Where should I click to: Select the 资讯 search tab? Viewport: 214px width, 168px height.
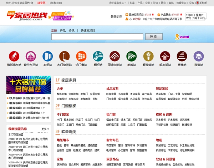point(72,31)
